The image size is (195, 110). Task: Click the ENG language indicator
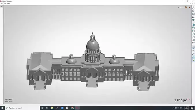[x=181, y=108]
